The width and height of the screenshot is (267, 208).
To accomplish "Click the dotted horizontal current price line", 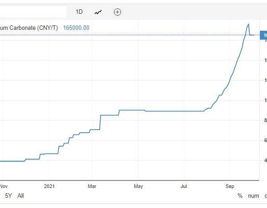I will coord(133,35).
